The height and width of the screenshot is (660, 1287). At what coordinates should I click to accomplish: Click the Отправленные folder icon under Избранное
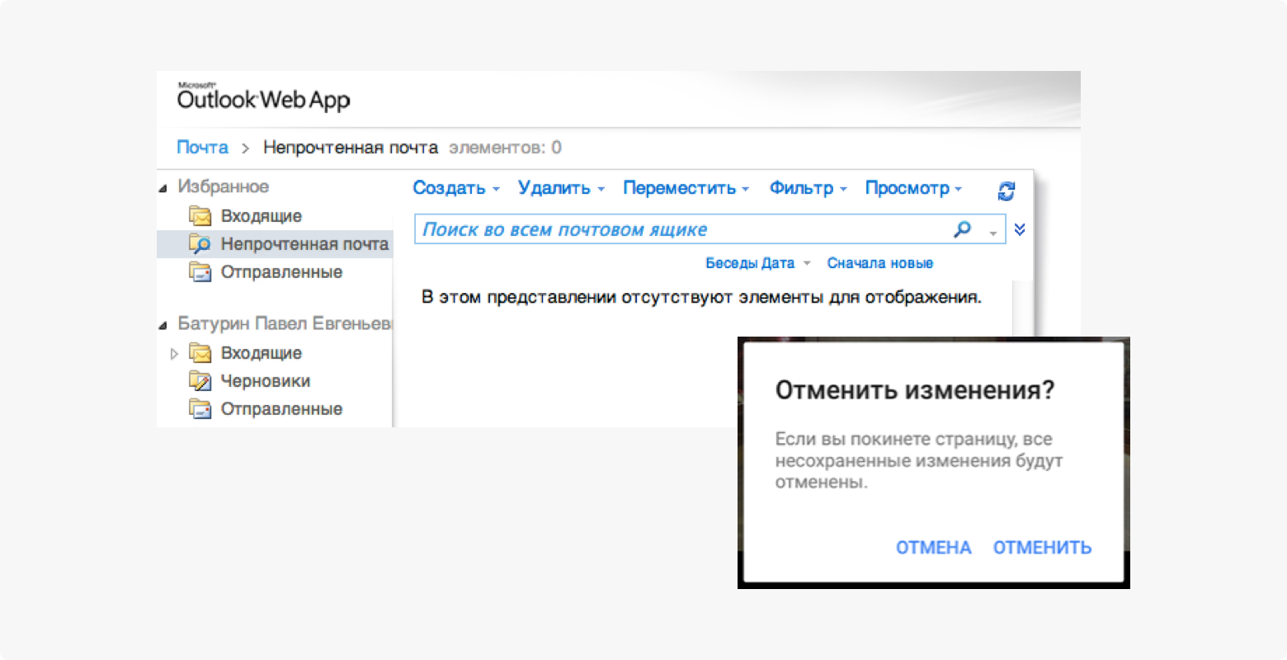[x=200, y=271]
